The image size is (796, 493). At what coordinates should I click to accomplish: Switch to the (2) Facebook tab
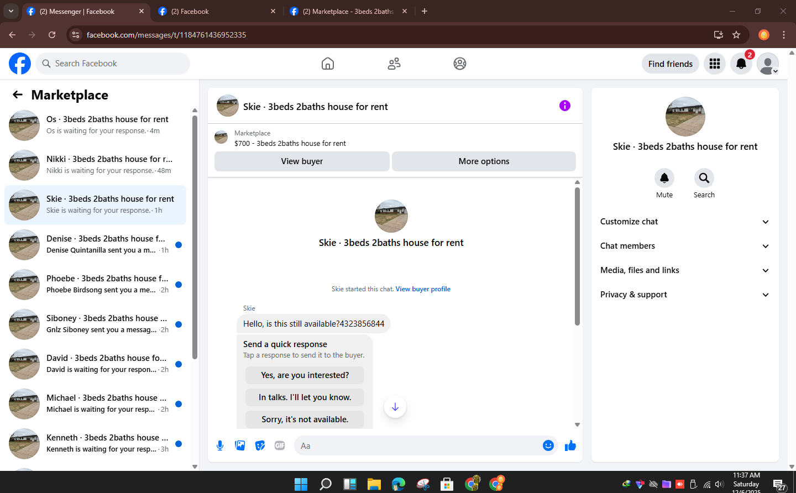pyautogui.click(x=217, y=11)
